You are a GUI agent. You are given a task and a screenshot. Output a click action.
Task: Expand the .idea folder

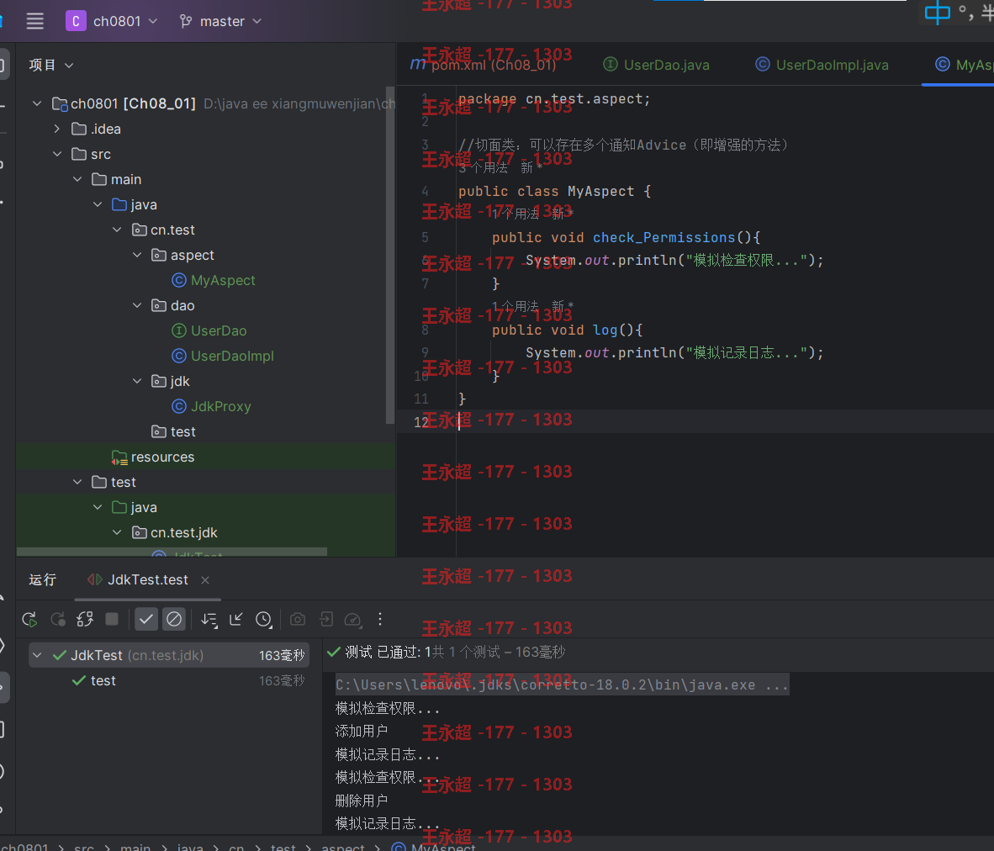tap(57, 129)
